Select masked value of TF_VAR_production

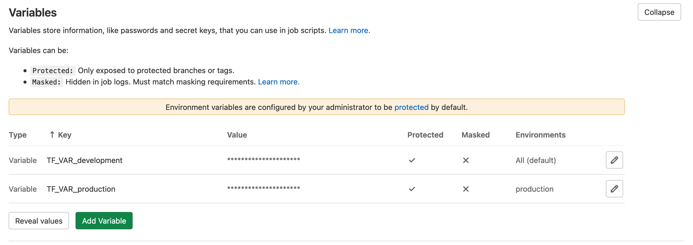[x=263, y=188]
